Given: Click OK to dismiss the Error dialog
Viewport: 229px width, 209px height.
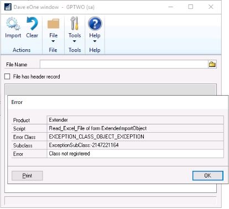Looking at the screenshot, I should tap(208, 176).
